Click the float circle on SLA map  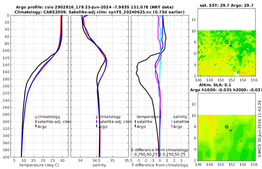[x=226, y=127]
